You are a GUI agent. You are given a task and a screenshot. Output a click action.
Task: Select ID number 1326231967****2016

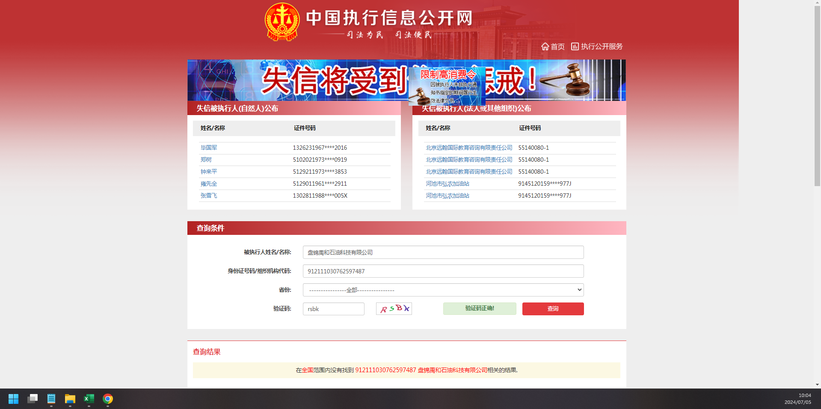(x=320, y=148)
